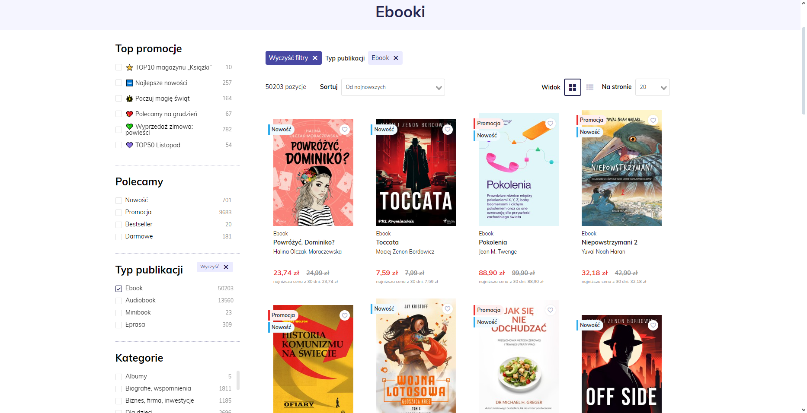
Task: Click heart icon on Toccata cover
Action: [448, 129]
